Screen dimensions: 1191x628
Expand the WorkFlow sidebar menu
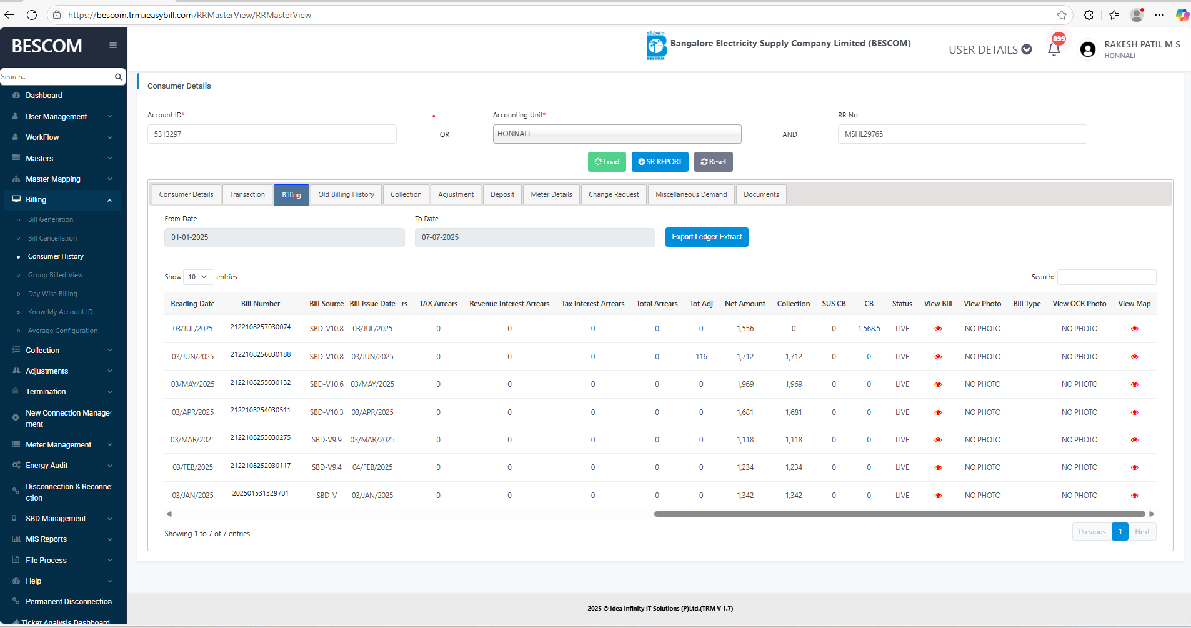(x=61, y=137)
